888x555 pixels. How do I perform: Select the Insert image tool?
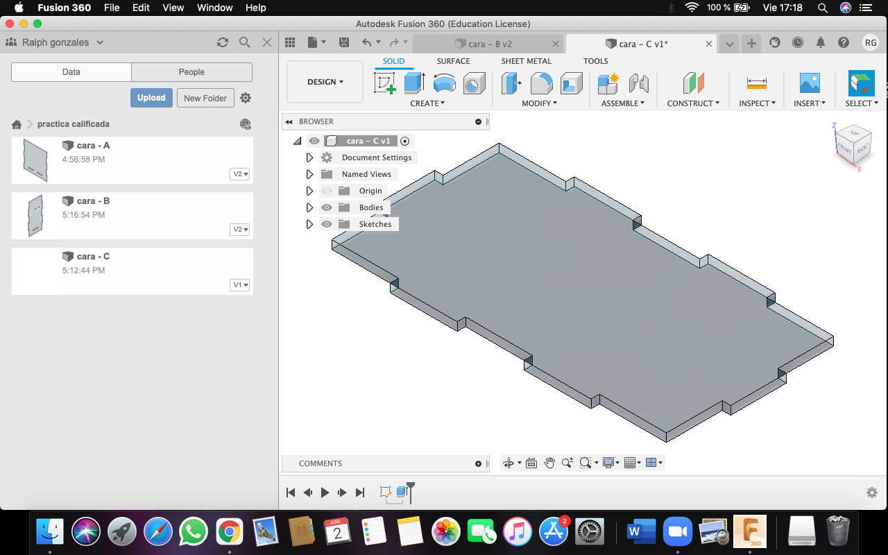pos(810,83)
